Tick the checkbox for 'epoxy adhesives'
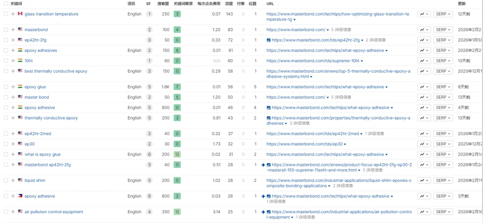 (x=6, y=50)
